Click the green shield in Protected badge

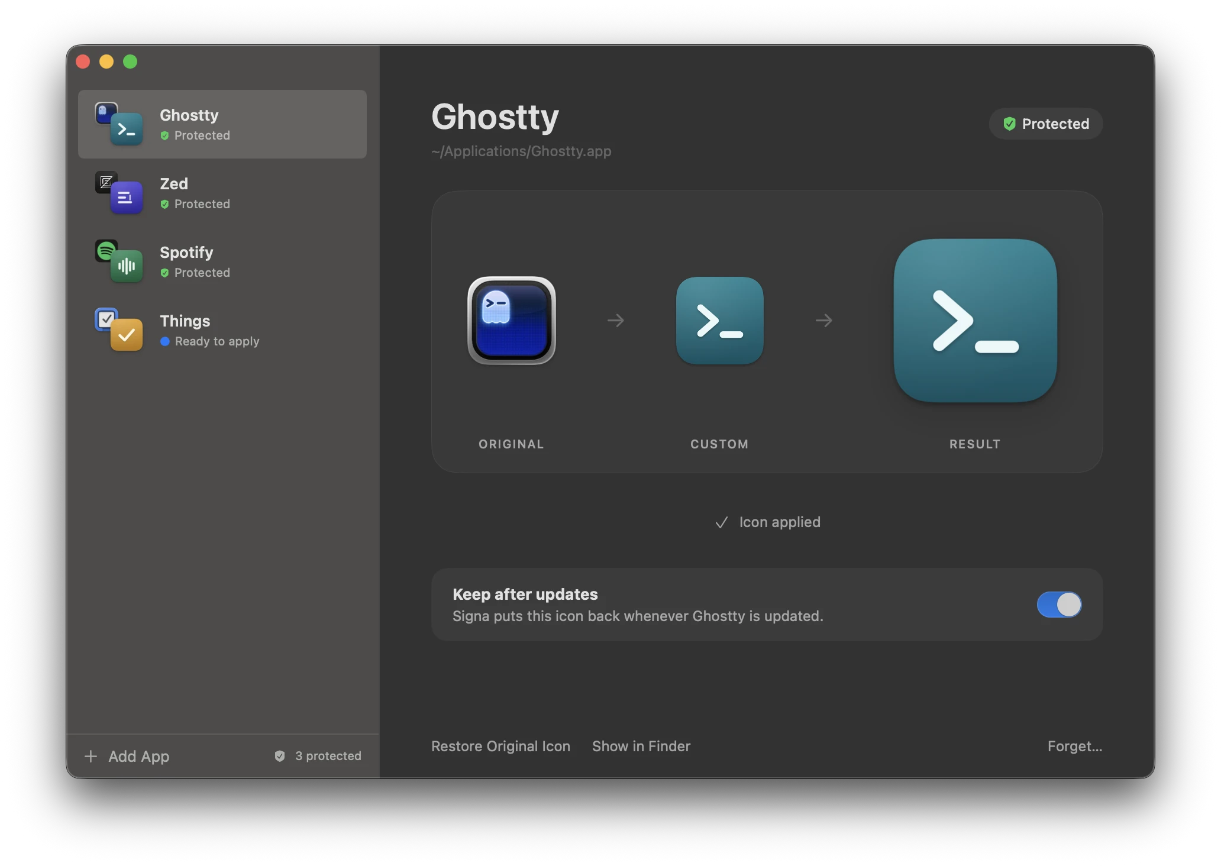(1009, 124)
